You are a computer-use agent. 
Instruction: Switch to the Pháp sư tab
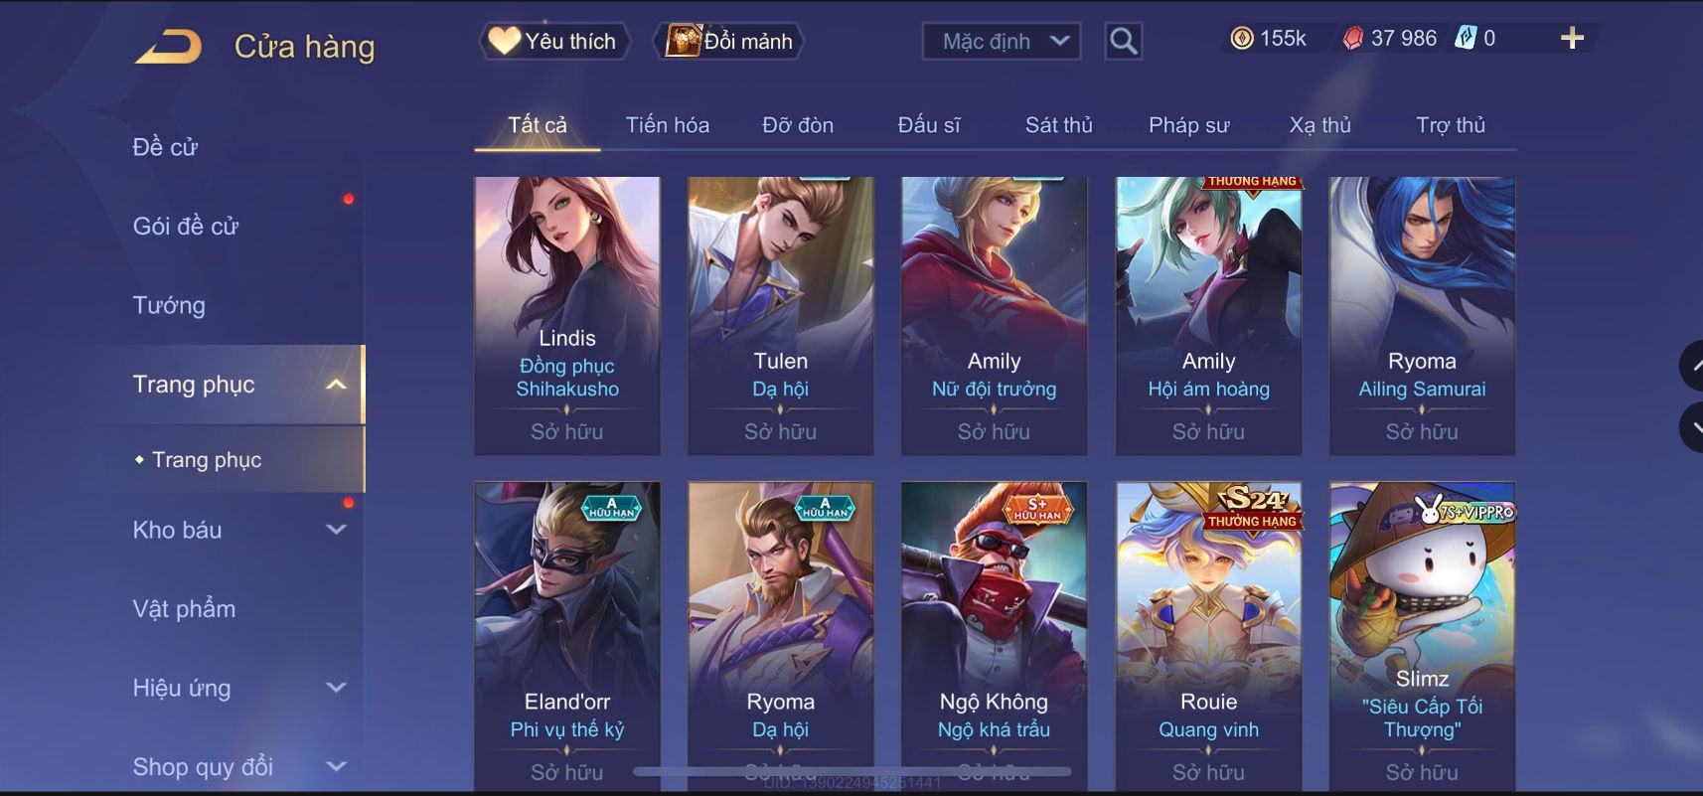1188,125
